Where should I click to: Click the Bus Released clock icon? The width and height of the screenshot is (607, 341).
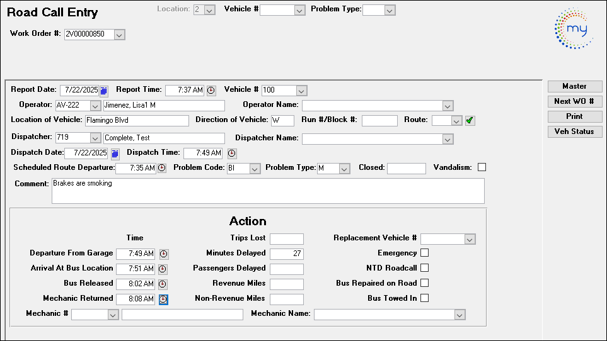pyautogui.click(x=163, y=284)
